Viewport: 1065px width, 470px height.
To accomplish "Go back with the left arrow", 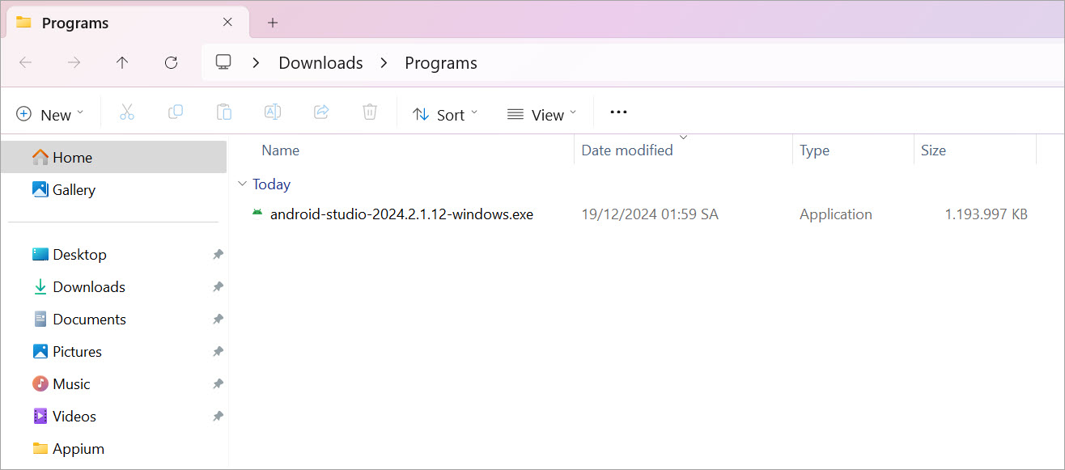I will (25, 62).
